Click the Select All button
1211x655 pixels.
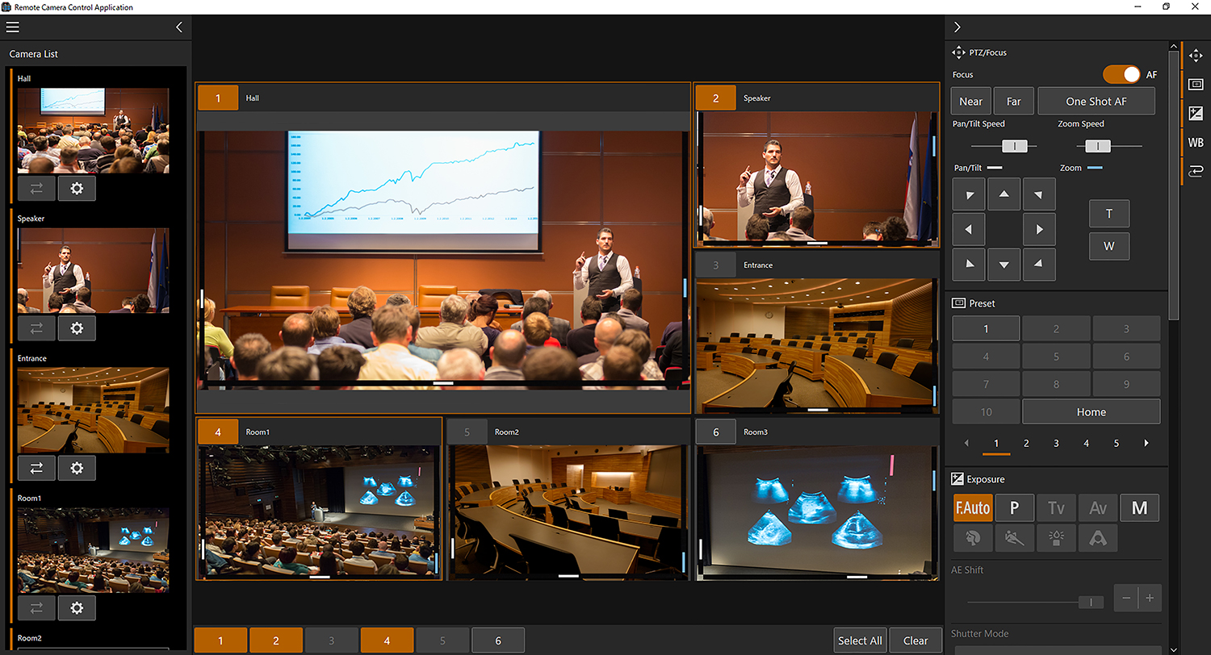tap(860, 640)
